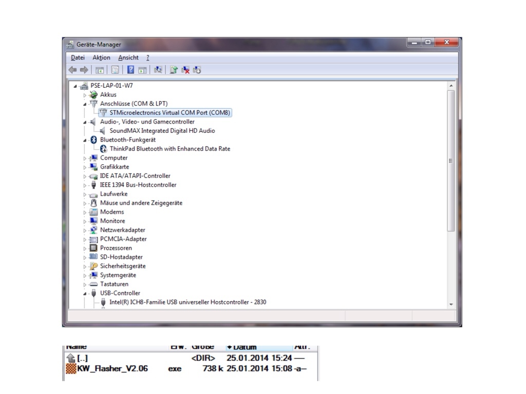
Task: Select STMicroelectronics Virtual COM Port (COM8)
Action: 170,112
